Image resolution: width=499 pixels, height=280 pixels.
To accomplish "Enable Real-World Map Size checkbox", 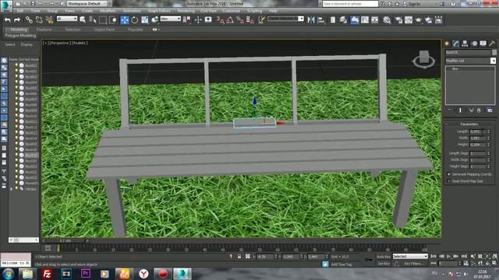I will click(x=449, y=181).
